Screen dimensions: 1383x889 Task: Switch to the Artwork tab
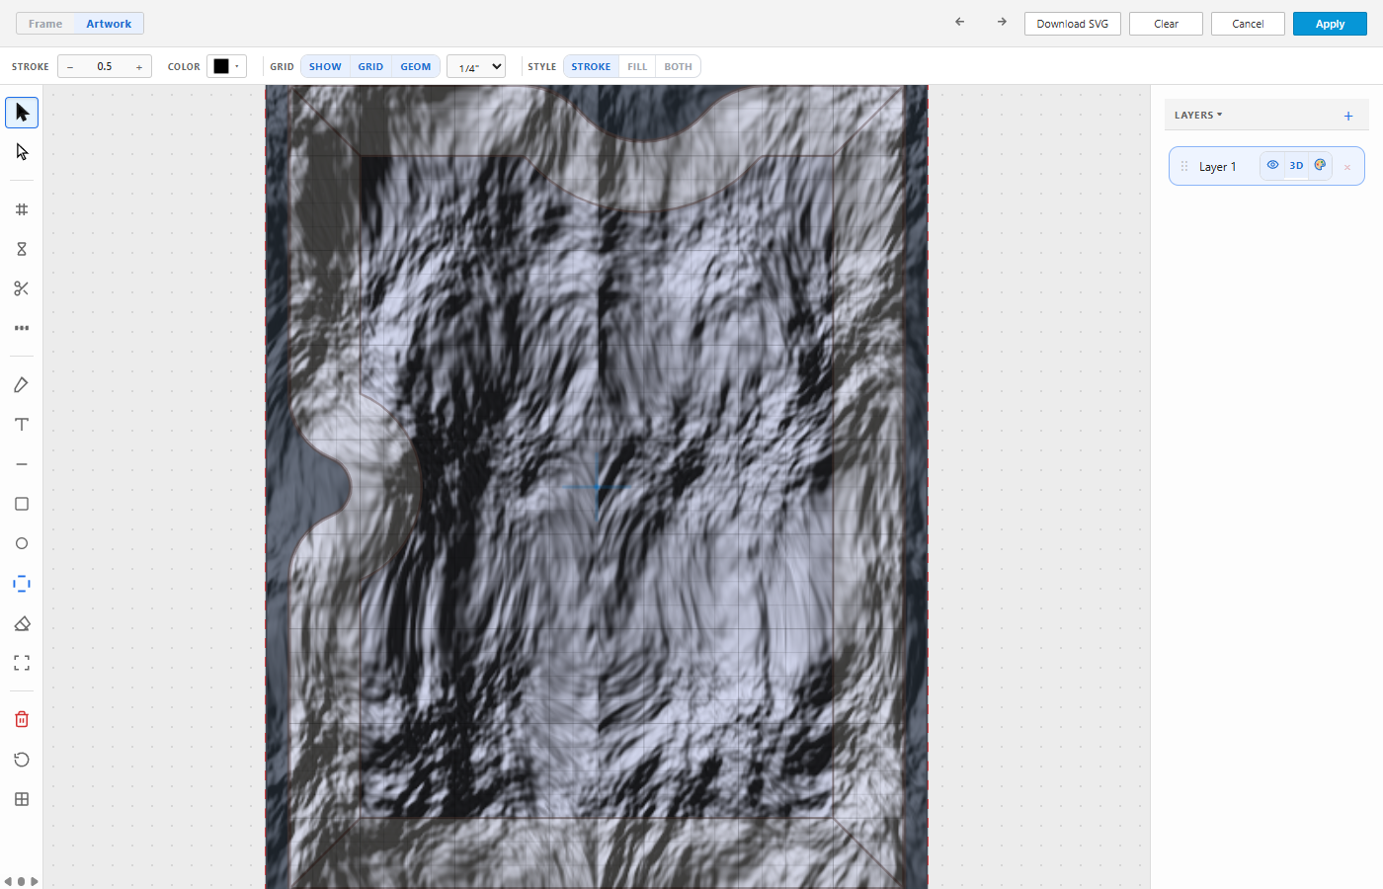109,24
